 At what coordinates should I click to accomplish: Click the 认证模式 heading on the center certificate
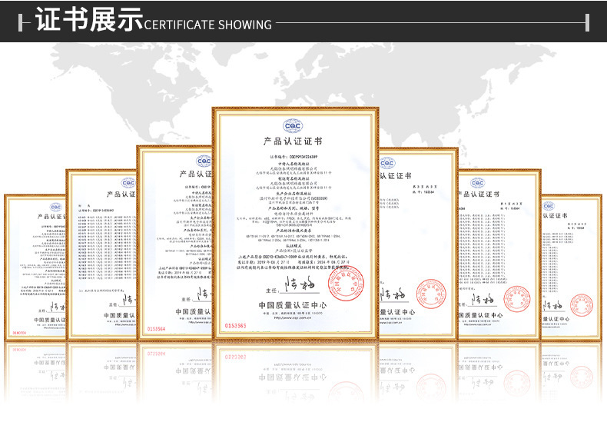293,246
